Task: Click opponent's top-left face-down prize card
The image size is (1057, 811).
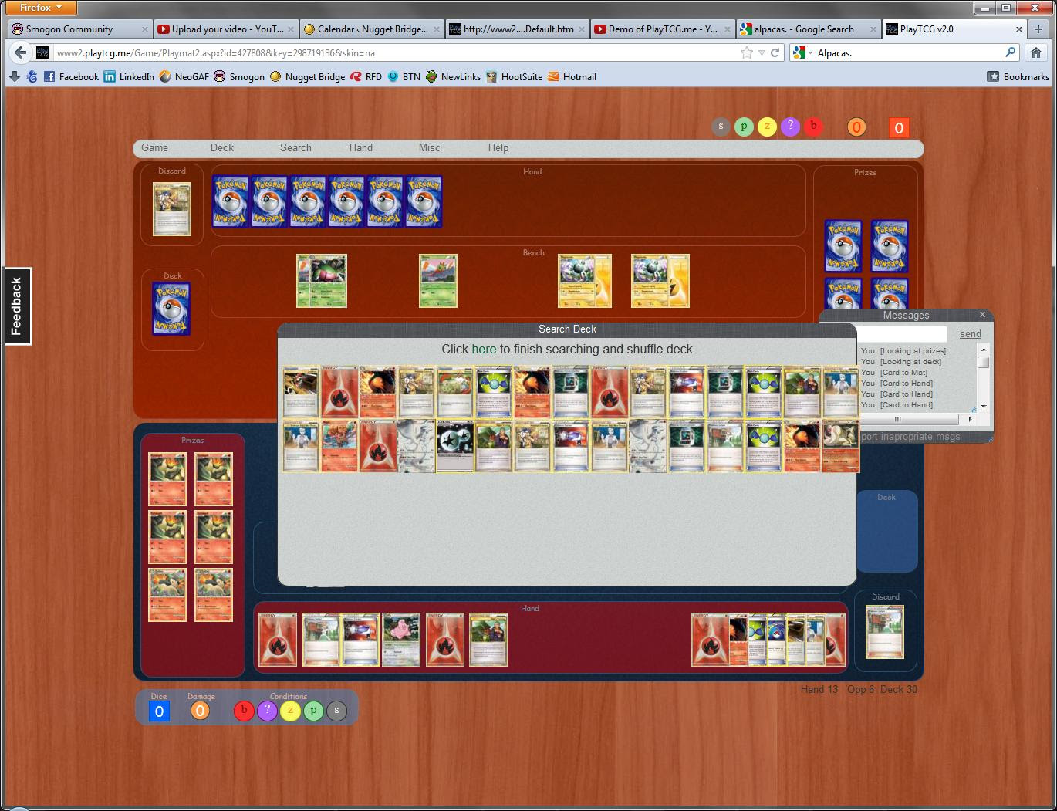Action: click(843, 246)
